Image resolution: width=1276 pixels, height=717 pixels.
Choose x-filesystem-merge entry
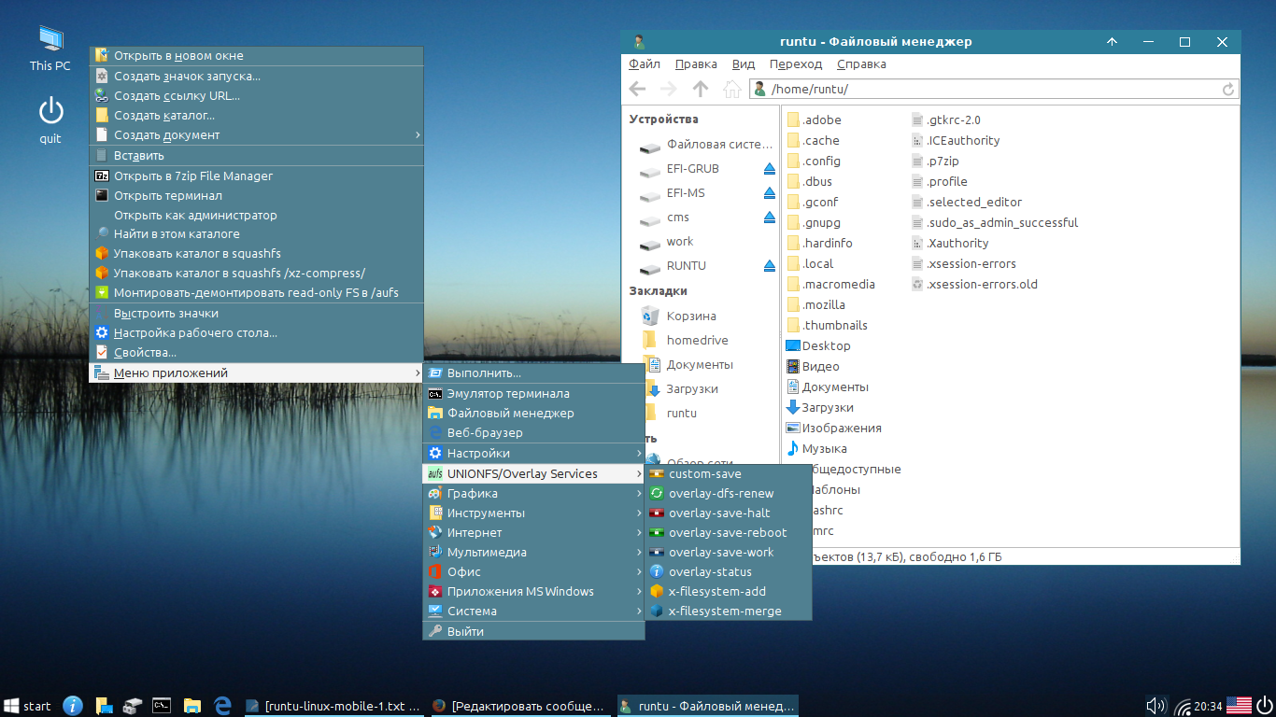728,611
